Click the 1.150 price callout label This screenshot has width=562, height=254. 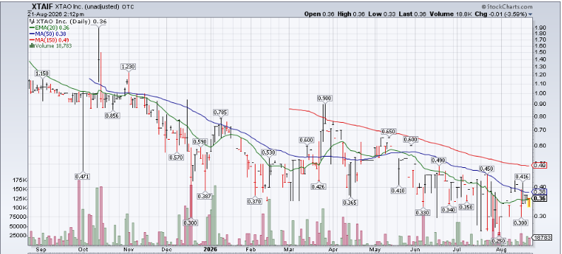[x=41, y=73]
